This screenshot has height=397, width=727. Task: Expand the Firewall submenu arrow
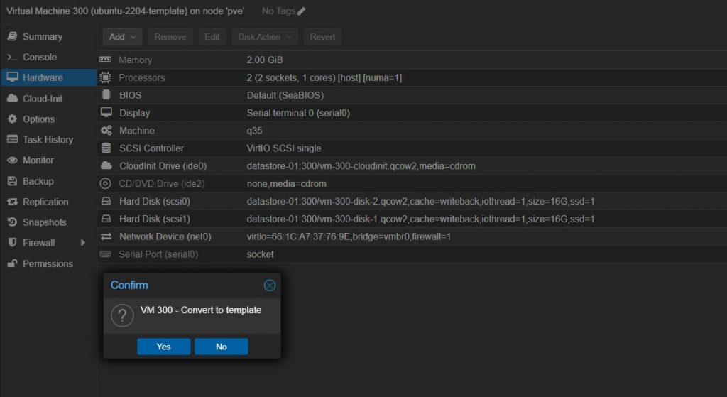[x=83, y=243]
